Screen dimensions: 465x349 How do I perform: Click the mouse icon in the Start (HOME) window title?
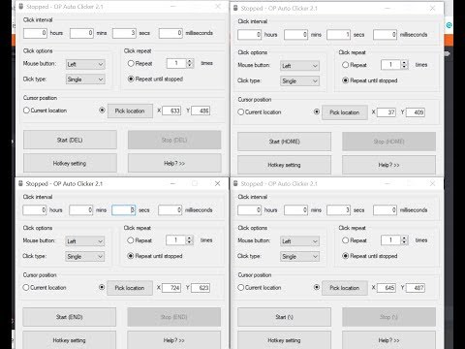pyautogui.click(x=235, y=8)
